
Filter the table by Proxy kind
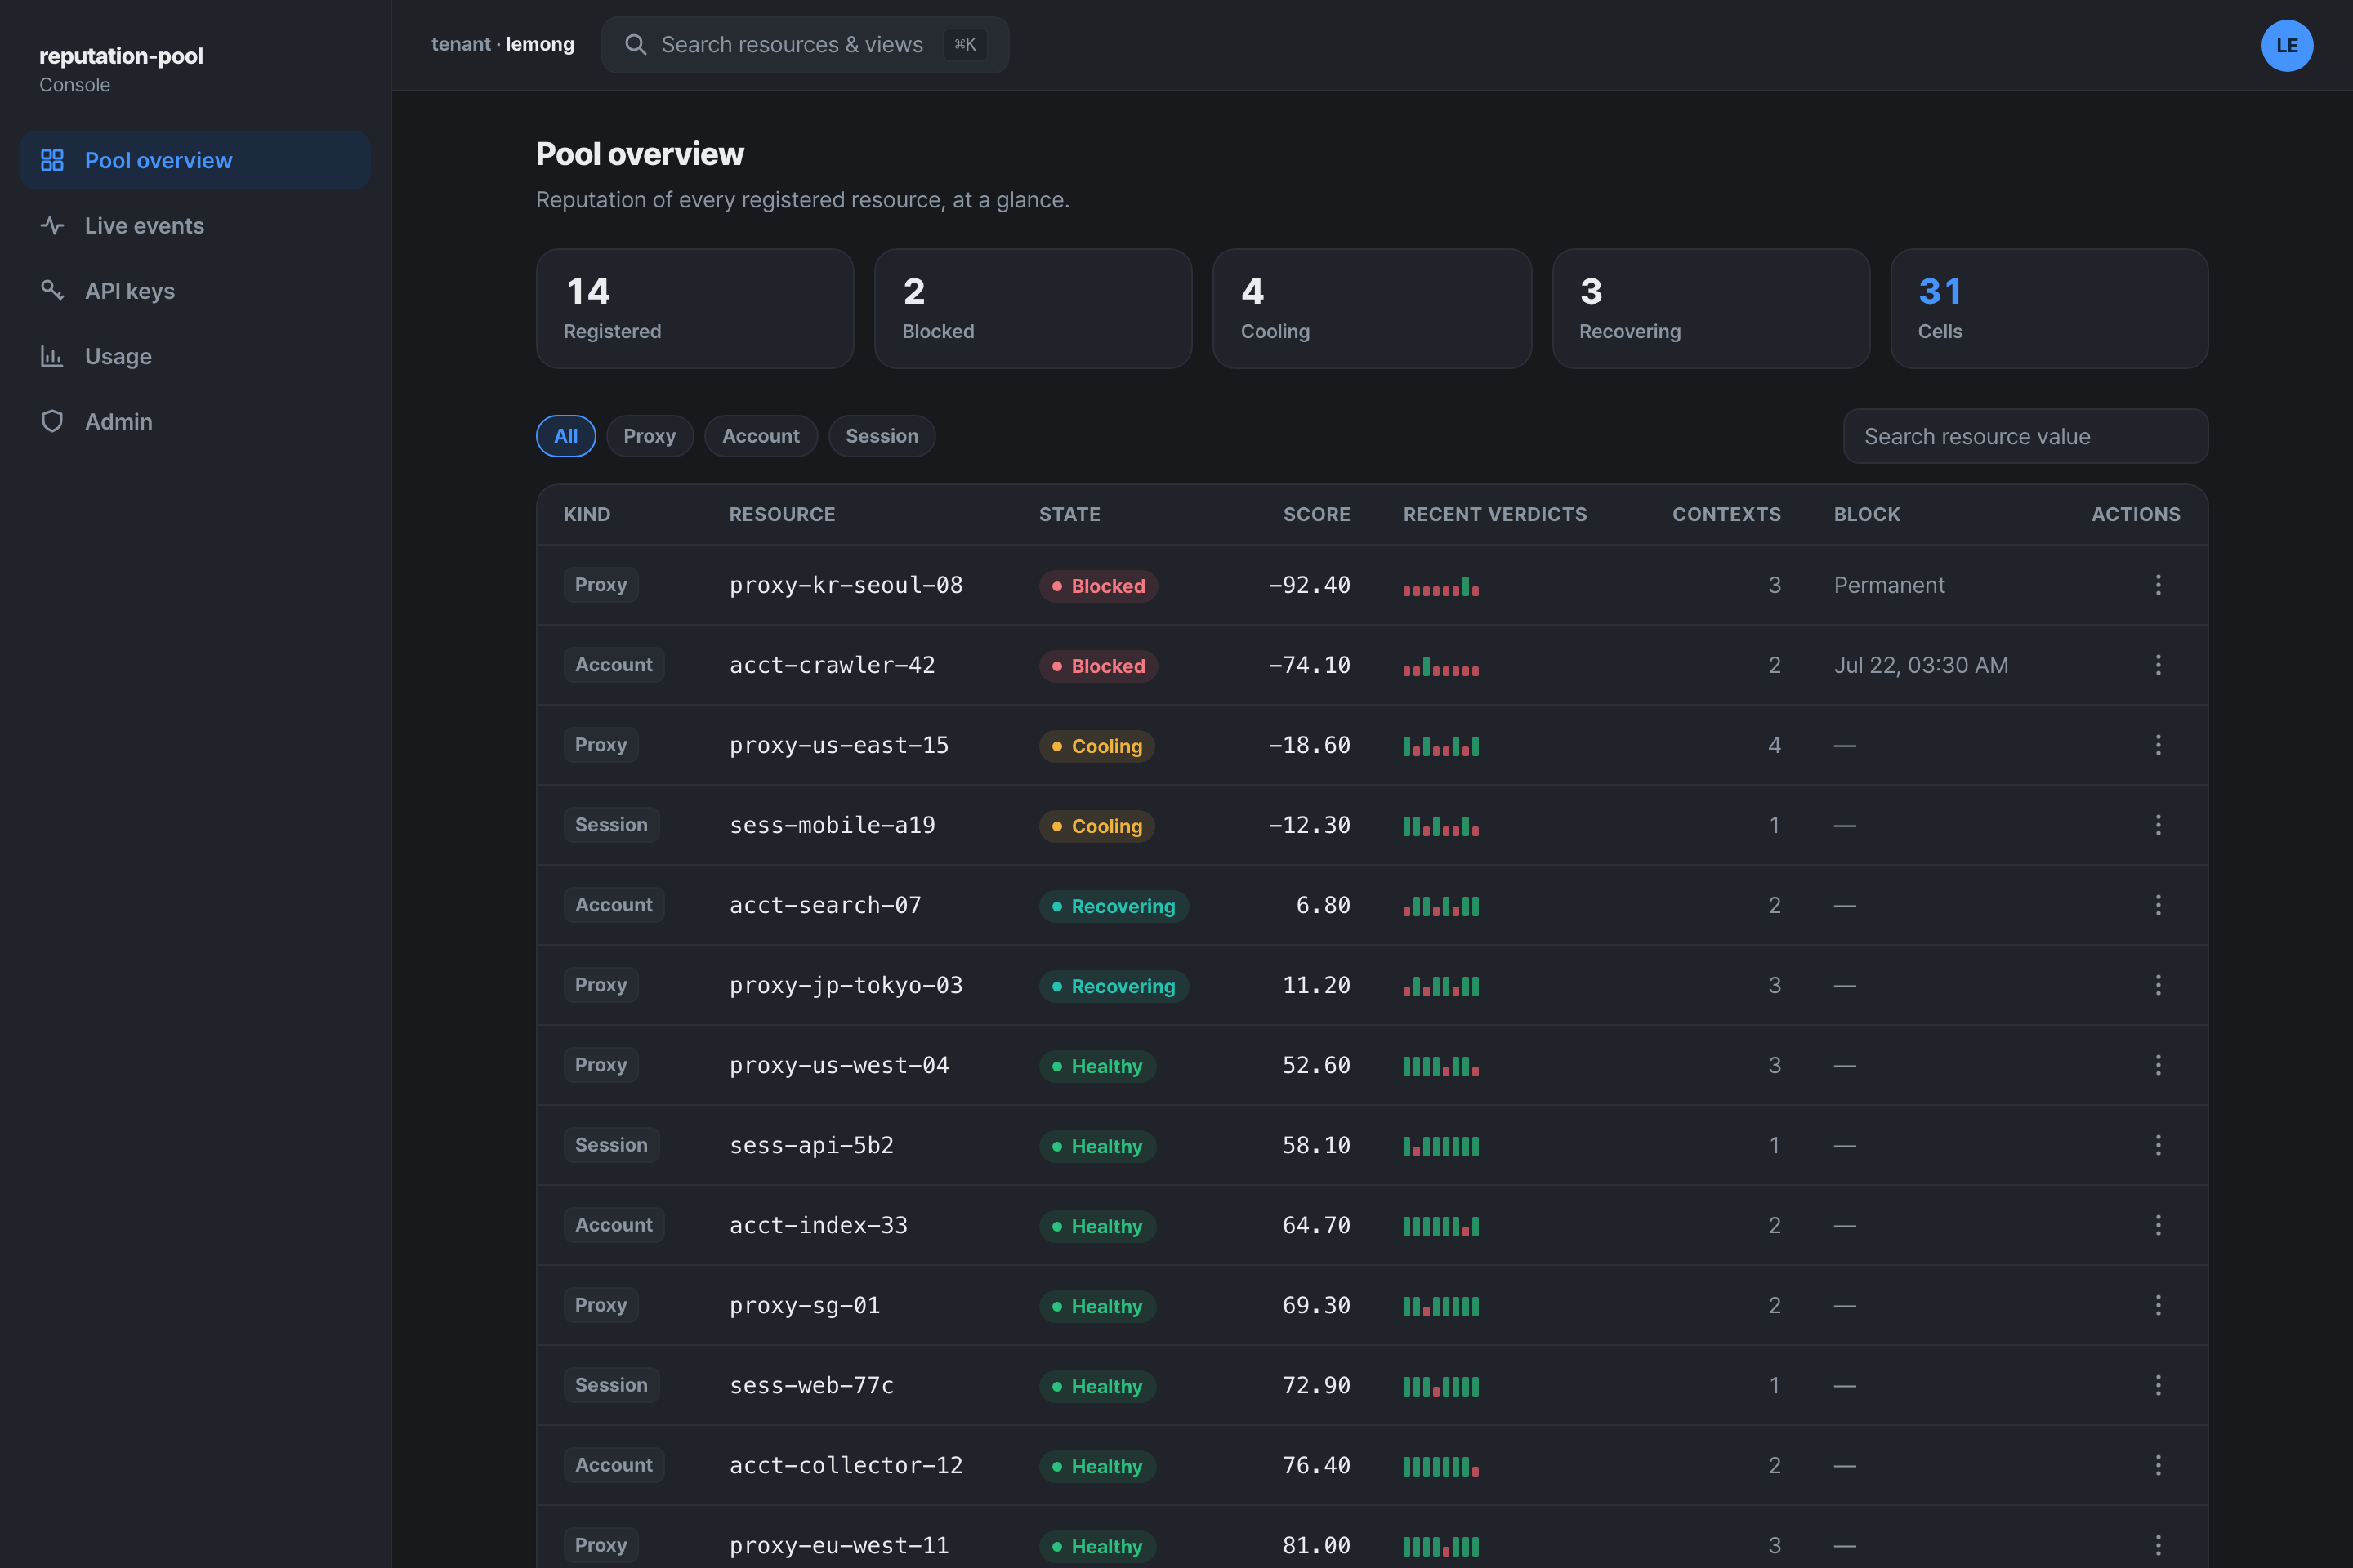pos(650,436)
